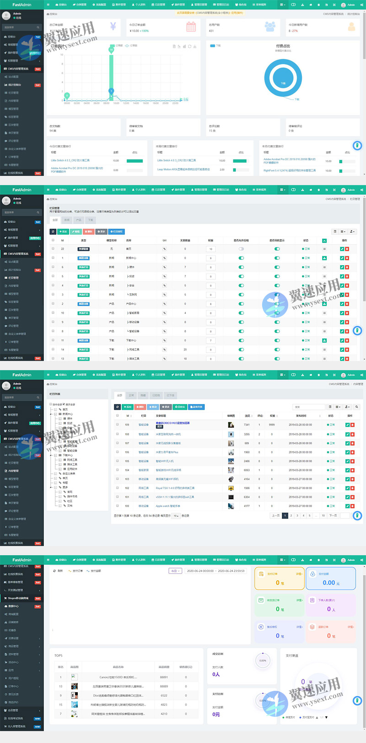366x743 pixels.
Task: Open the 今日 date range dropdown
Action: click(176, 571)
